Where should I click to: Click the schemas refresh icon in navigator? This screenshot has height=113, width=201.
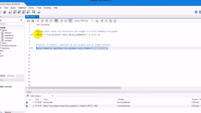(21, 20)
